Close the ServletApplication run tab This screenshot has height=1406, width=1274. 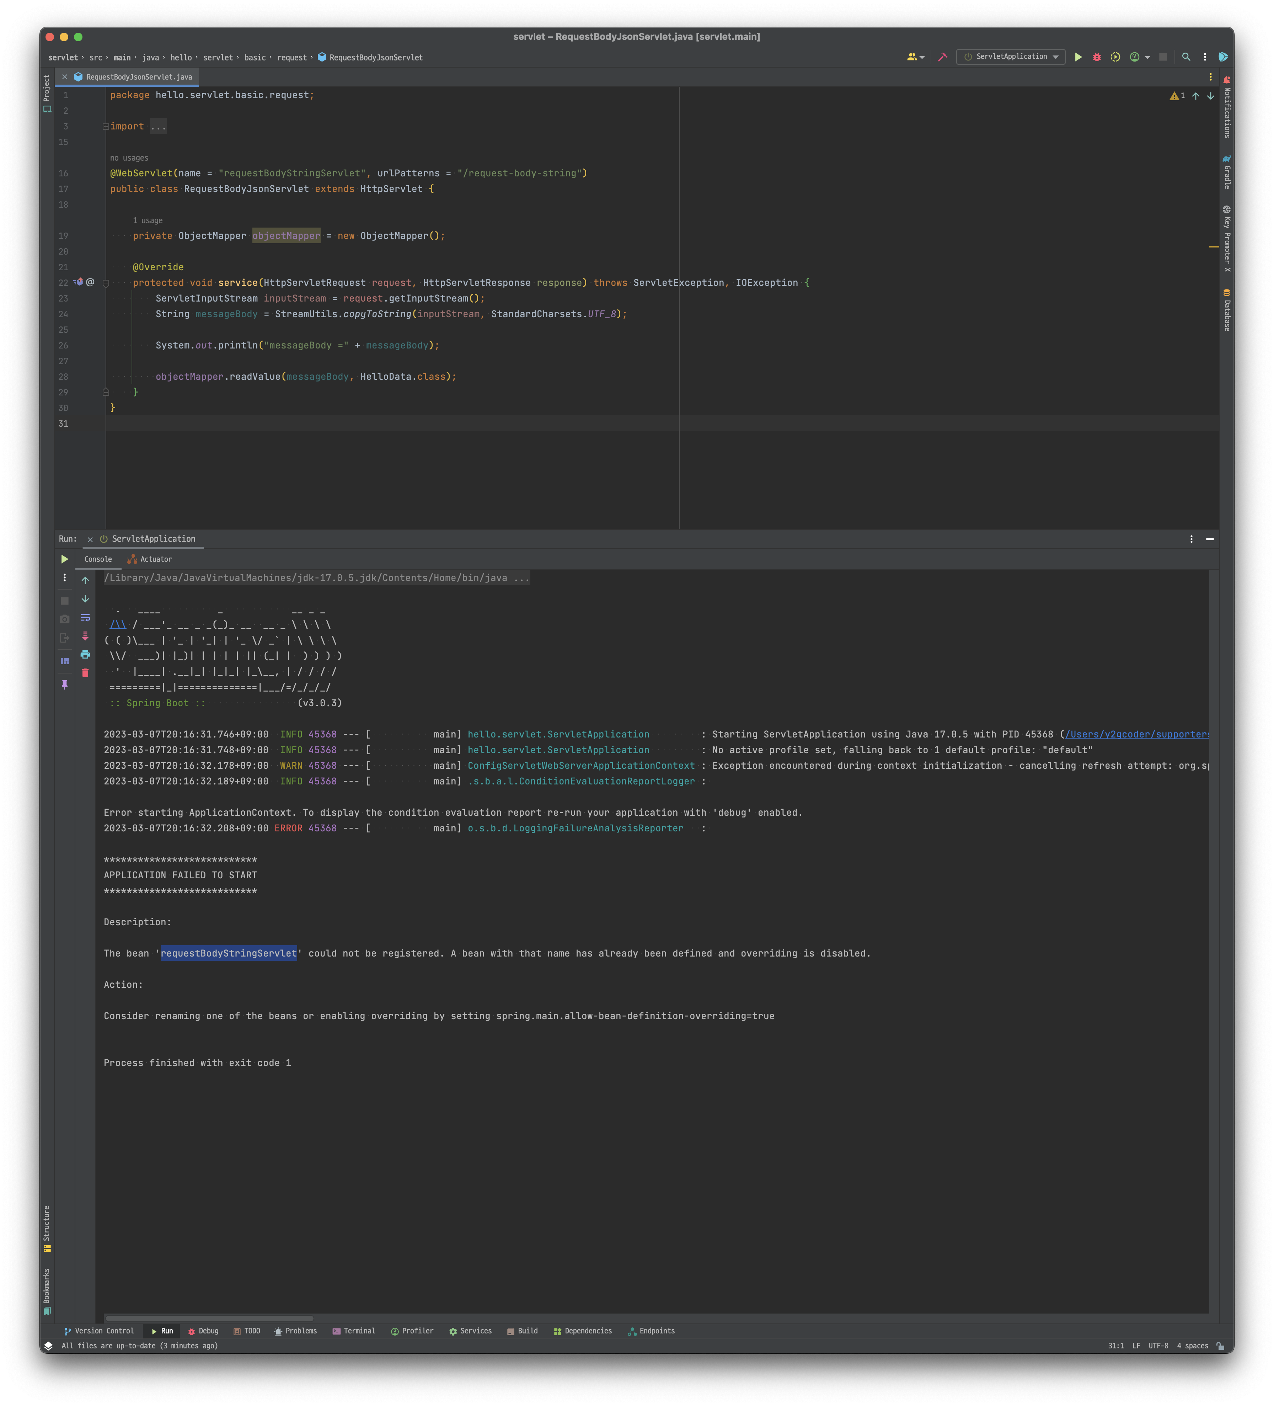click(90, 540)
